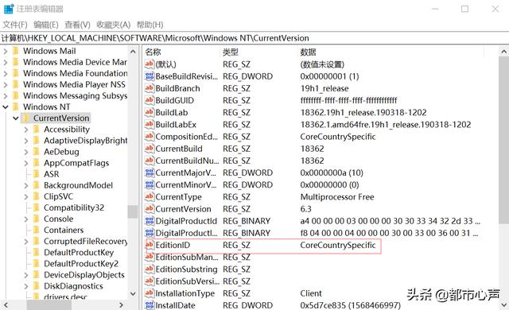Select the Compatibility32 tree item

(74, 207)
